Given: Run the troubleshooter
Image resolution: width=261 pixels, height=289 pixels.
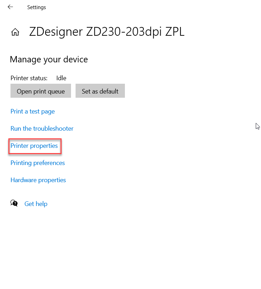Looking at the screenshot, I should pyautogui.click(x=42, y=129).
